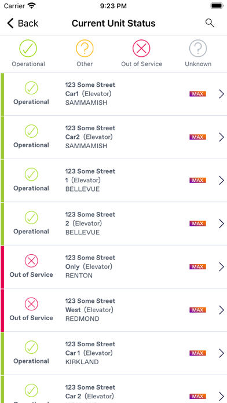This screenshot has height=403, width=227.
Task: Click MAX badge on Car1 Sammamish
Action: 198,94
